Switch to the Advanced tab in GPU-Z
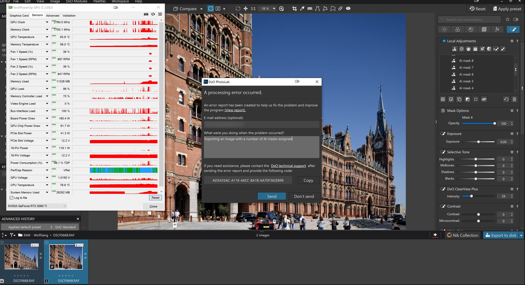This screenshot has width=525, height=285. coord(52,16)
